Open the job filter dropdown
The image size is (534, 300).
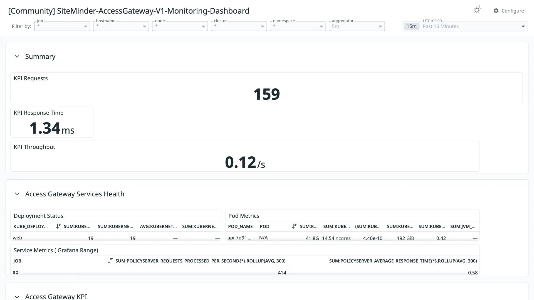[62, 26]
